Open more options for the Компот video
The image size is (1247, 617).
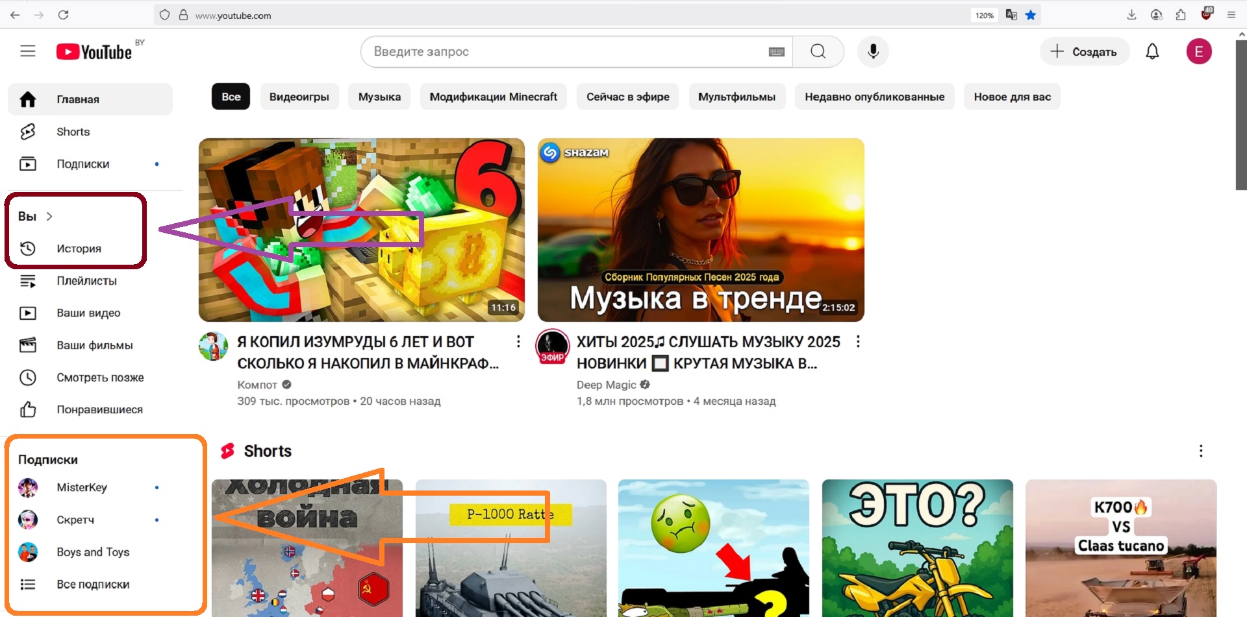point(518,341)
